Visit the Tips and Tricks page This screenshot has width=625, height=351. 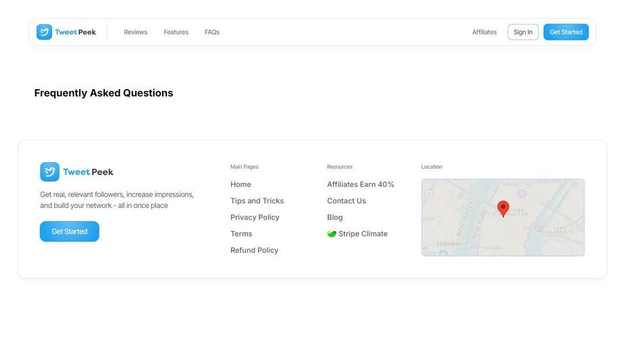coord(257,200)
